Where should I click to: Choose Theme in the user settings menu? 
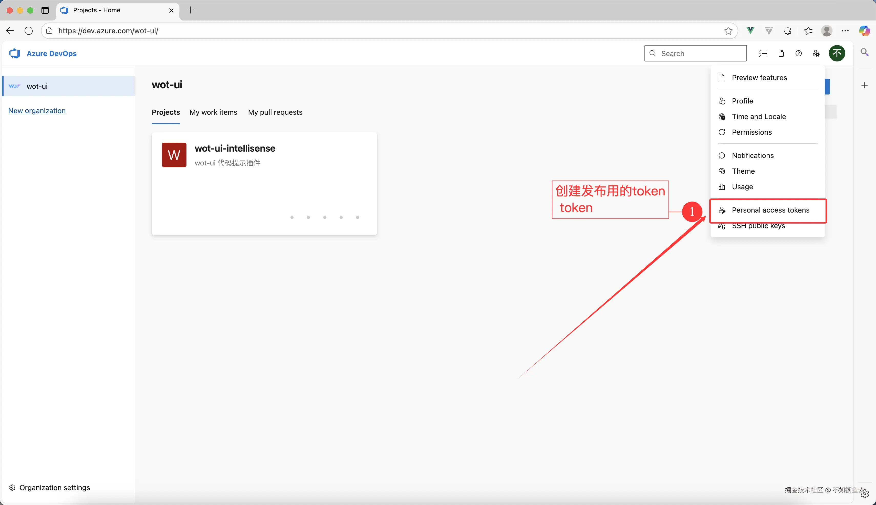pos(743,171)
